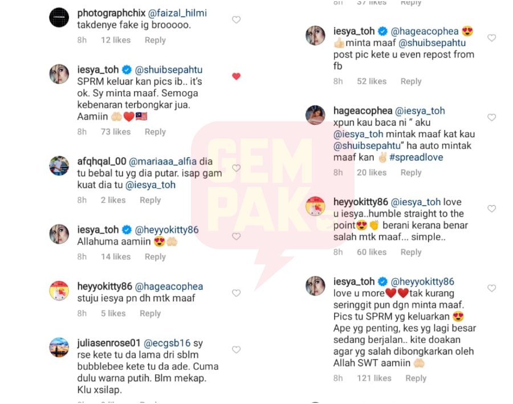513x404 pixels.
Task: Like hageacophea's #spreadlove comment
Action: click(492, 117)
